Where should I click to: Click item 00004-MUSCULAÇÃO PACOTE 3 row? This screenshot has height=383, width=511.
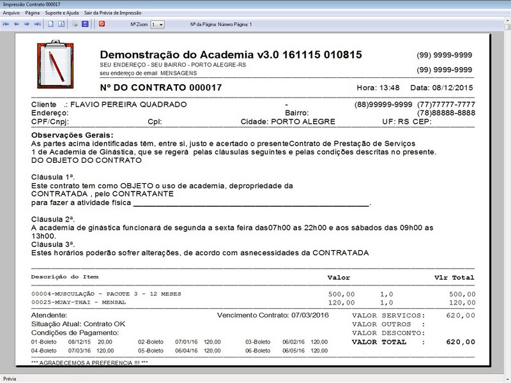pos(253,294)
